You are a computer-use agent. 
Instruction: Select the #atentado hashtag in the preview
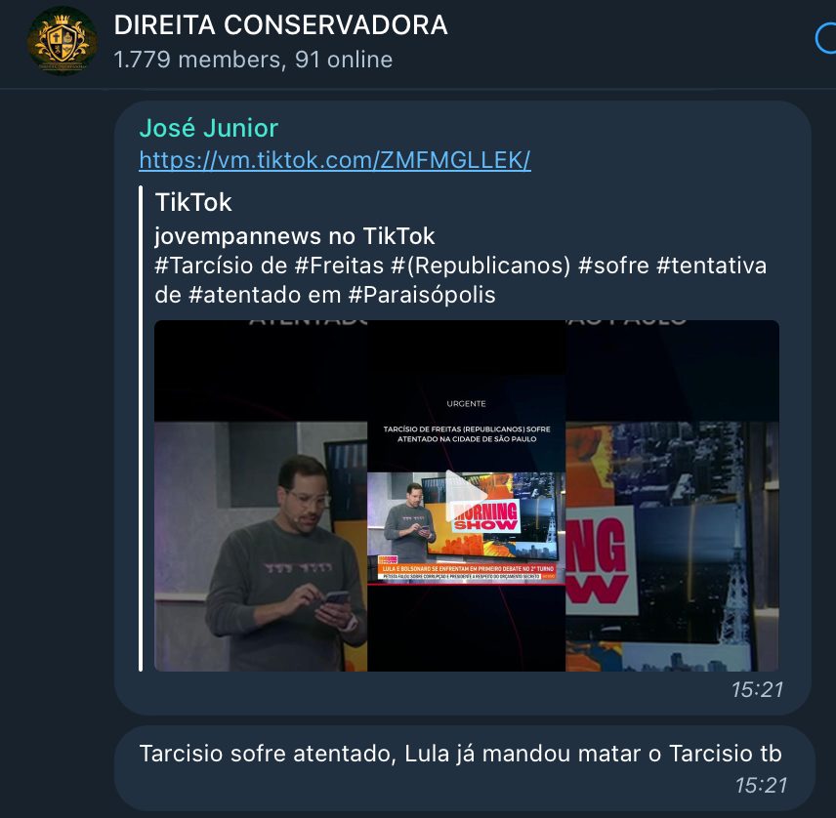coord(245,295)
